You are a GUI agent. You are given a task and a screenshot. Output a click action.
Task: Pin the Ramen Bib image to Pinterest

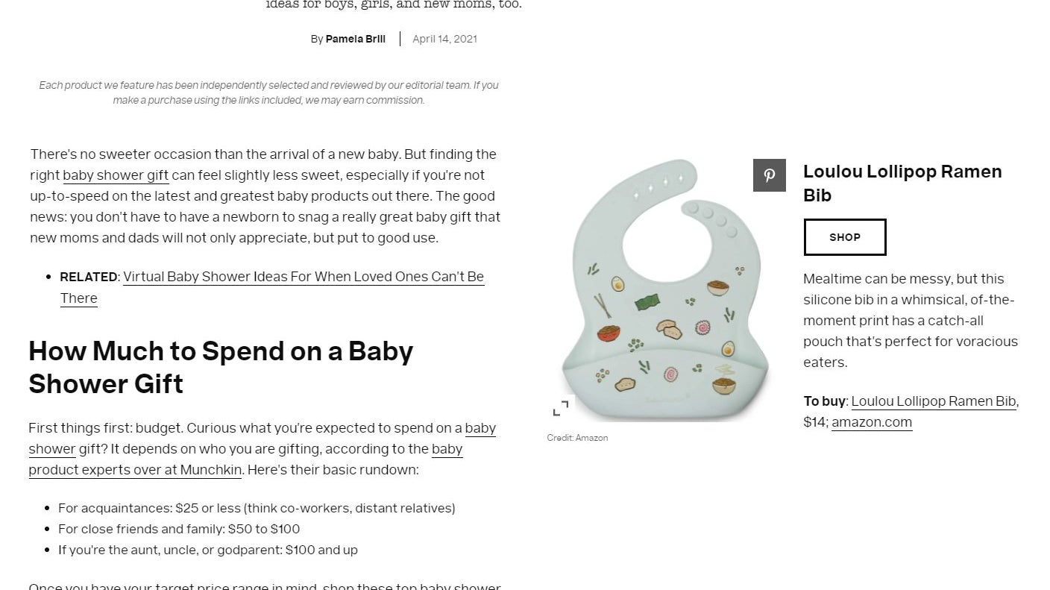[x=769, y=175]
